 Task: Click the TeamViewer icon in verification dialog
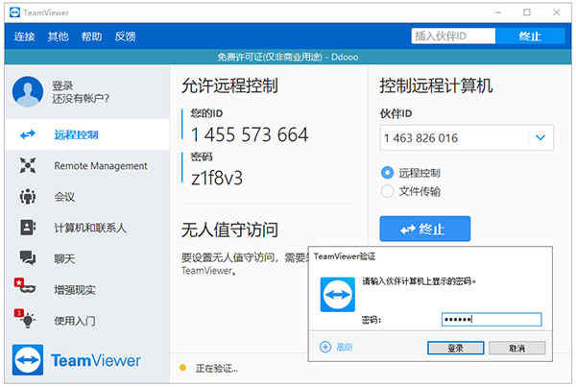click(338, 295)
